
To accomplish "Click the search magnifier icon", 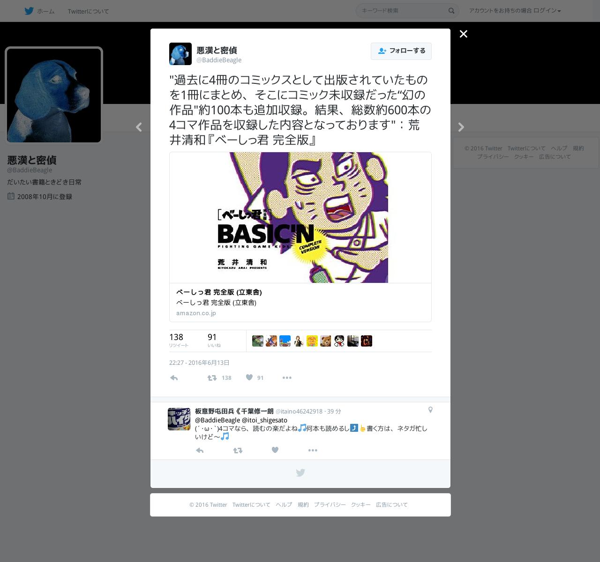I will pos(451,11).
